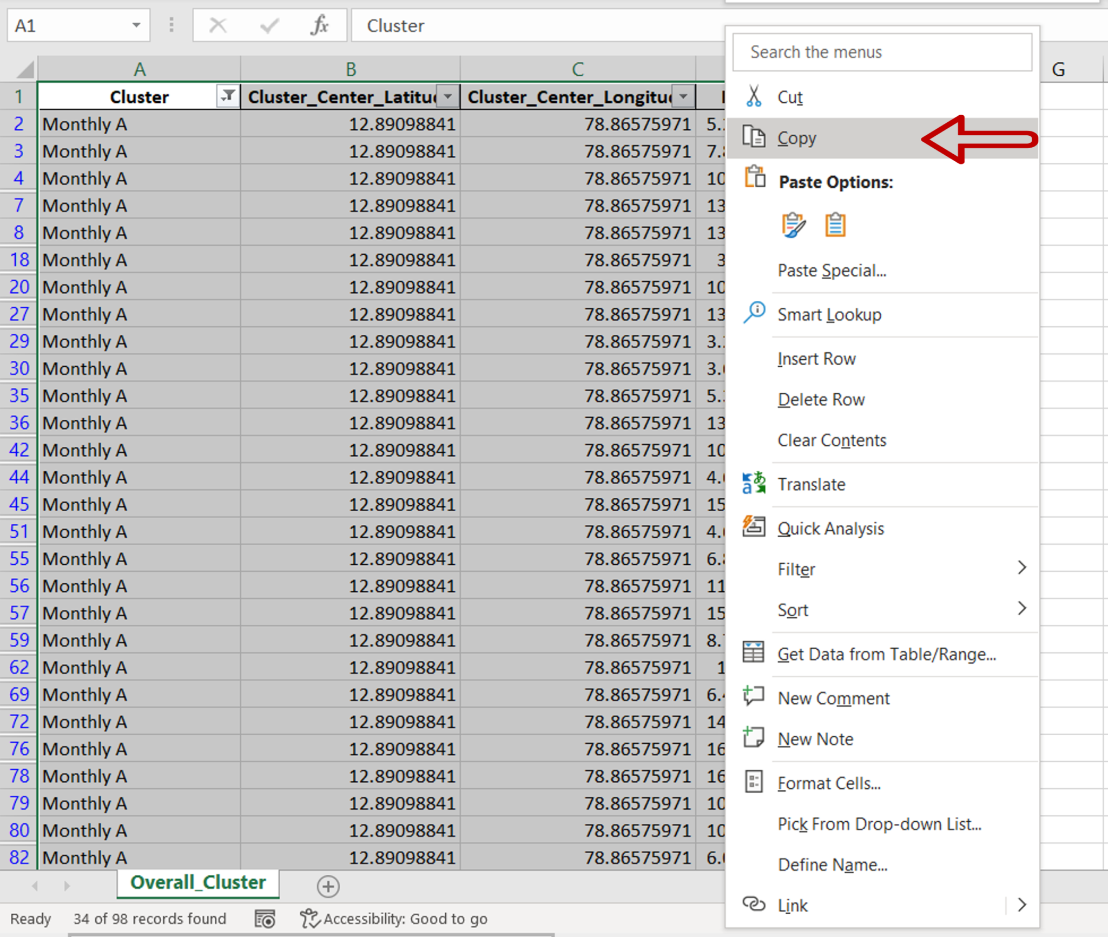
Task: Add a new worksheet with the plus button
Action: pos(328,887)
